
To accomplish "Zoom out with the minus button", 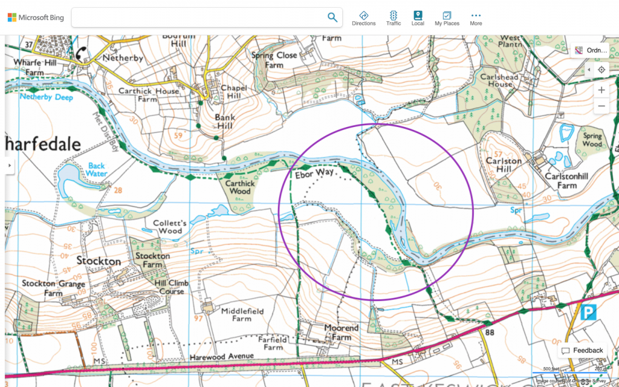I will click(x=601, y=106).
